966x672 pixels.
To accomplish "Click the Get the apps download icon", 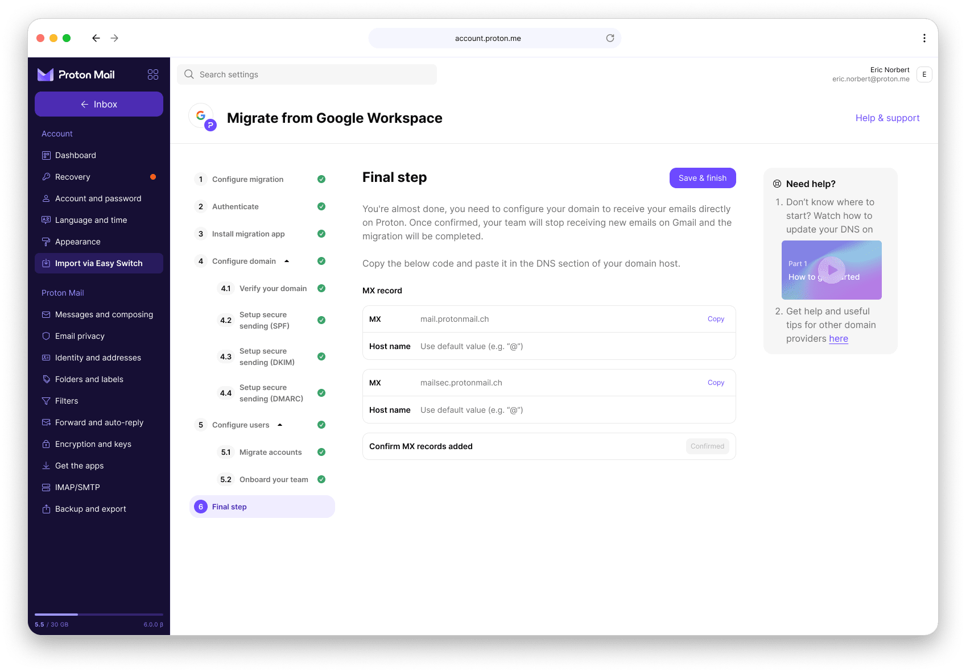I will click(46, 466).
